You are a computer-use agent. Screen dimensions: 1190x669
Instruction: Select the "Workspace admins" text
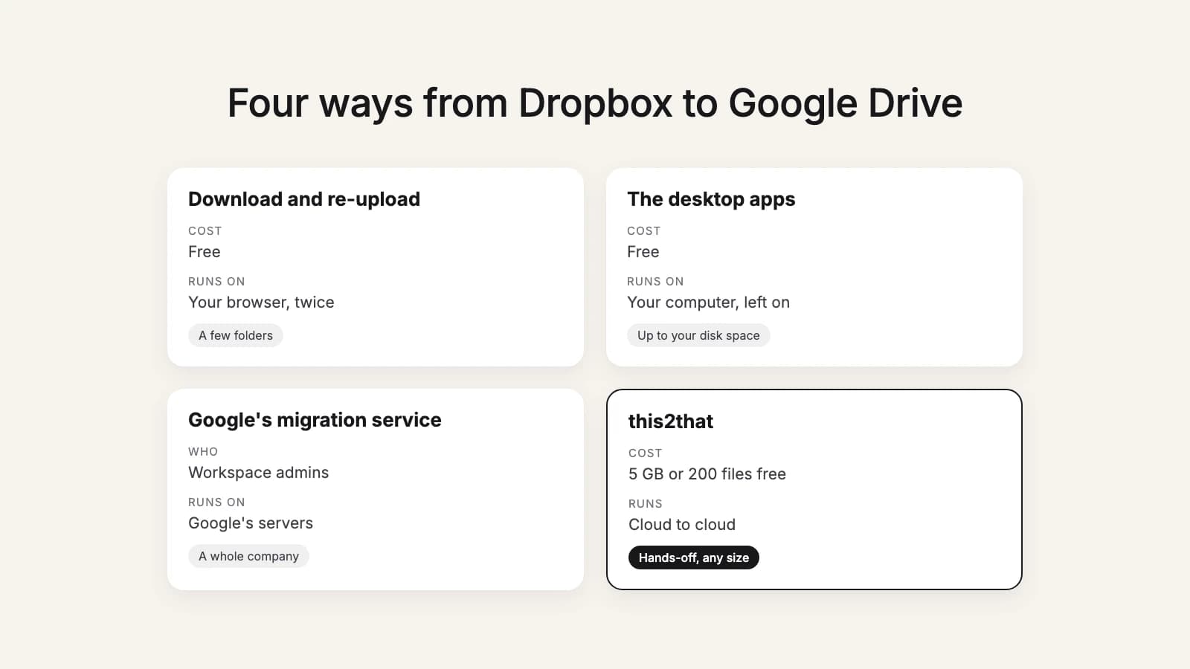(x=258, y=473)
